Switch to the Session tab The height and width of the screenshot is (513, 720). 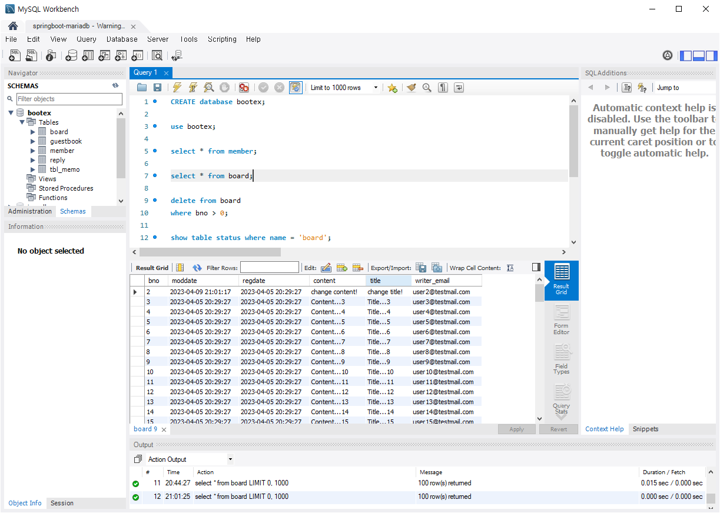(x=62, y=503)
